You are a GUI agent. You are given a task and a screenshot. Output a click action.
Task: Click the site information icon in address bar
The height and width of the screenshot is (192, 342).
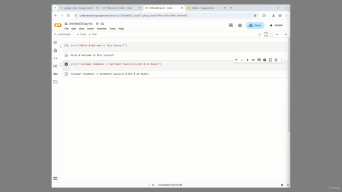[x=76, y=15]
